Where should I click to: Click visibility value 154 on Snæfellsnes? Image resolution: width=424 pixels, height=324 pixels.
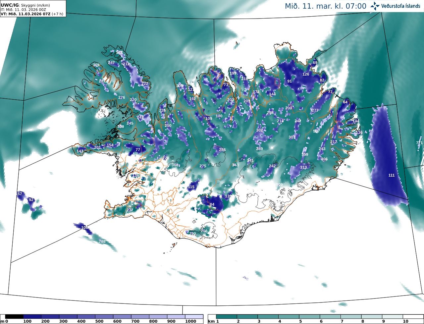tap(110, 145)
